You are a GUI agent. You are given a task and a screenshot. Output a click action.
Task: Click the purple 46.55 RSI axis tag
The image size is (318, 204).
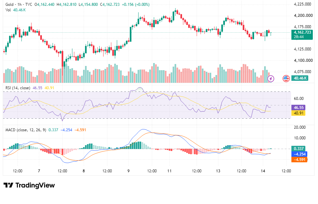(298, 107)
